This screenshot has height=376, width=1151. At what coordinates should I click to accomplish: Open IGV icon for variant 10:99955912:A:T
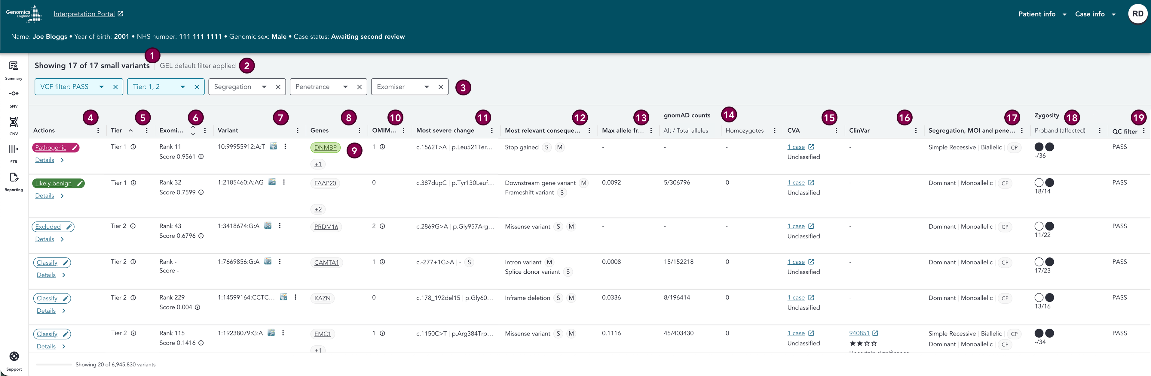pos(274,146)
